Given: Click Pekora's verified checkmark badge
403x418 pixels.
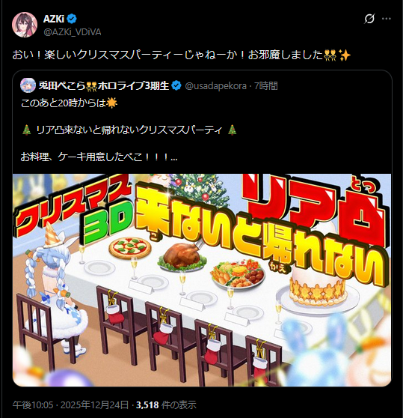Looking at the screenshot, I should [176, 85].
